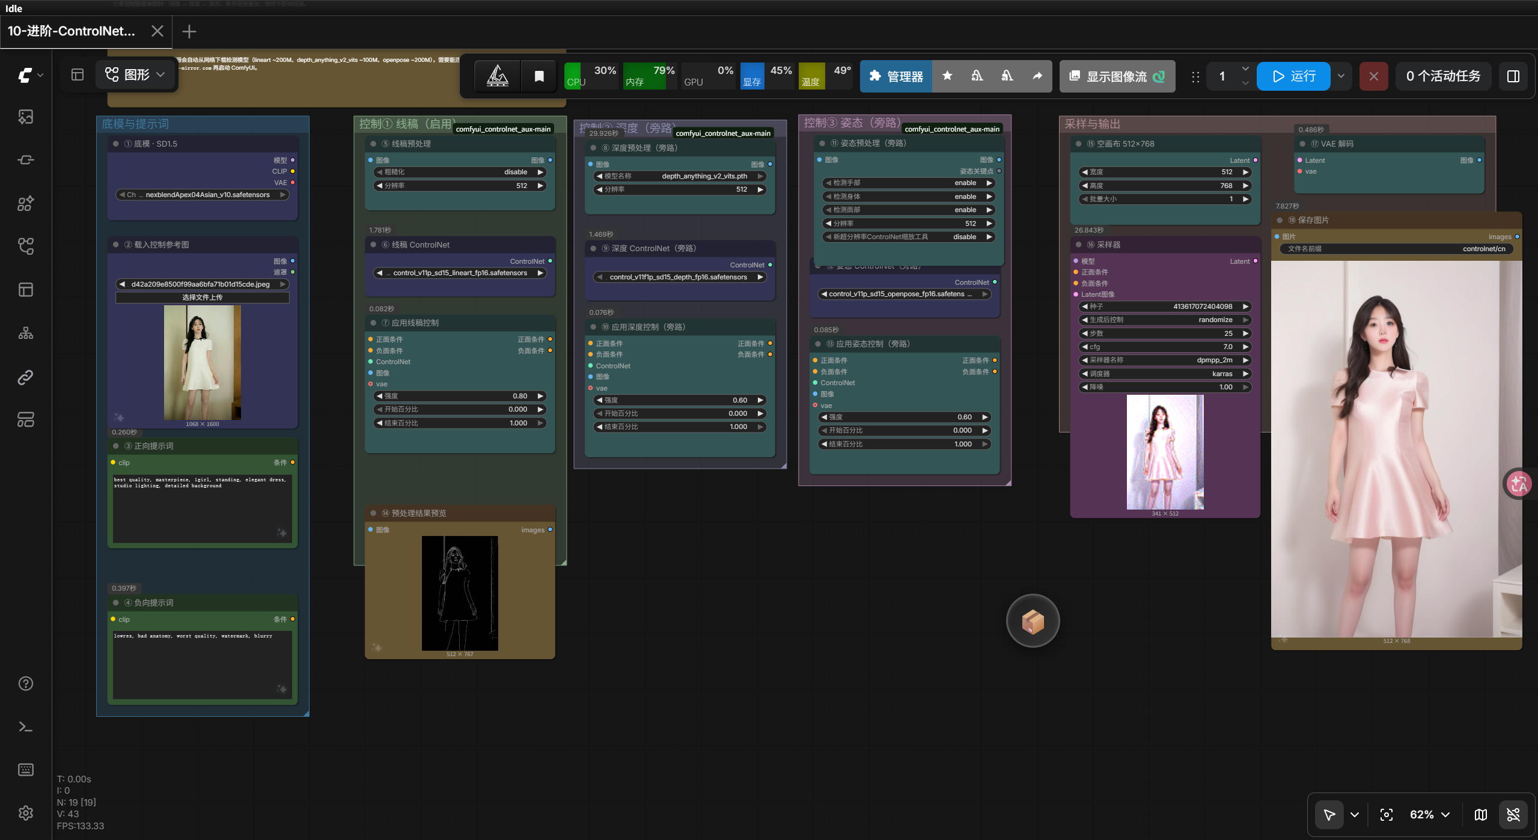Image resolution: width=1538 pixels, height=840 pixels.
Task: Toggle link visibility icon at bottom right
Action: [x=1513, y=815]
